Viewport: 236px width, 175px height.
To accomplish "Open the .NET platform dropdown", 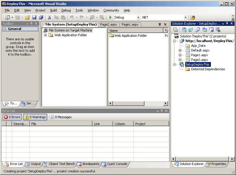I will click(x=185, y=17).
